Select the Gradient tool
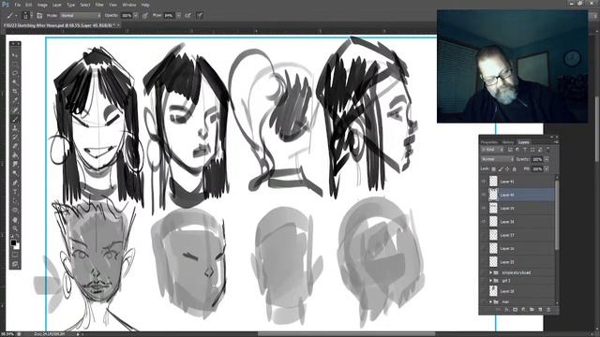The width and height of the screenshot is (600, 337). click(15, 156)
